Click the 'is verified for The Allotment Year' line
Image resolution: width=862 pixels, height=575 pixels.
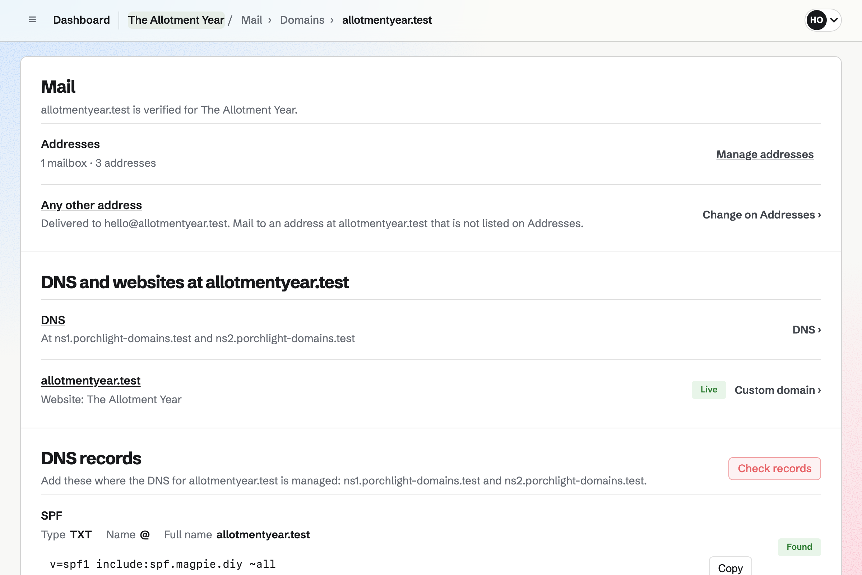click(169, 110)
